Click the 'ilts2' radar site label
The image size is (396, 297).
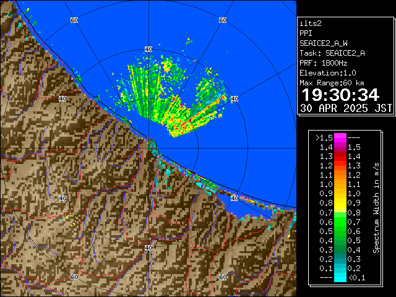coord(311,24)
